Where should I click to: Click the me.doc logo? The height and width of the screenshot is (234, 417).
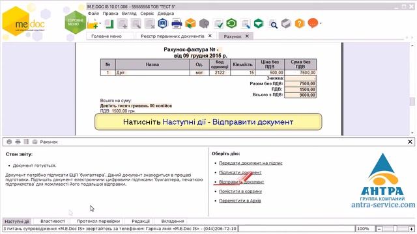[x=24, y=21]
